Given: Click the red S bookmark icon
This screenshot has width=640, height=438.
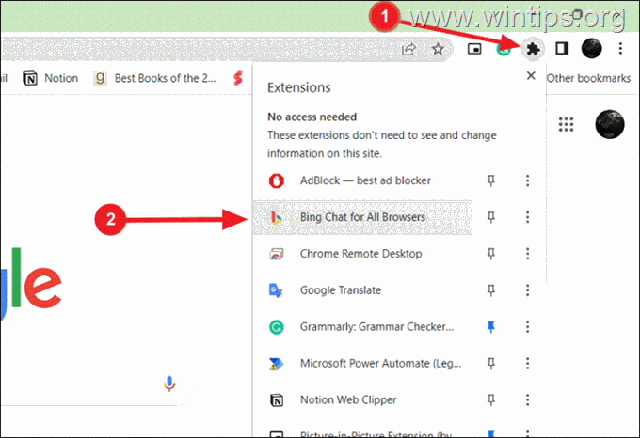Looking at the screenshot, I should pyautogui.click(x=238, y=78).
